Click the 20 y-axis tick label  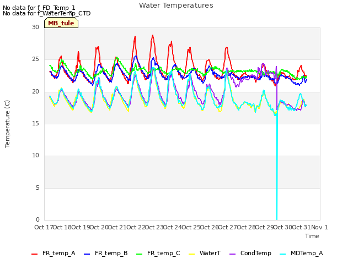(35, 91)
